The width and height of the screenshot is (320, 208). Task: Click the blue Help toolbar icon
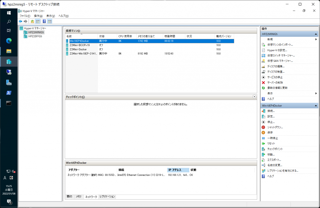(44, 22)
